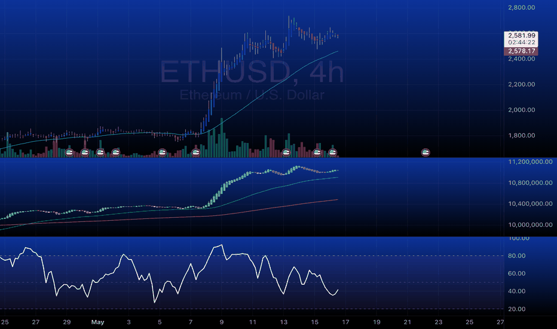This screenshot has width=557, height=329.
Task: Click the 2,200.00 price axis label
Action: click(x=522, y=84)
